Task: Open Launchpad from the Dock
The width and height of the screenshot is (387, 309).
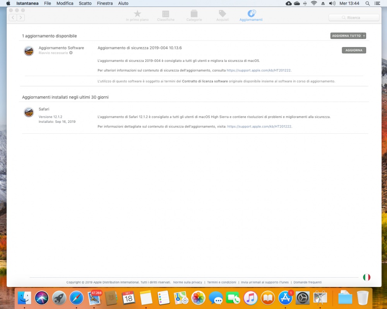Action: tap(59, 298)
